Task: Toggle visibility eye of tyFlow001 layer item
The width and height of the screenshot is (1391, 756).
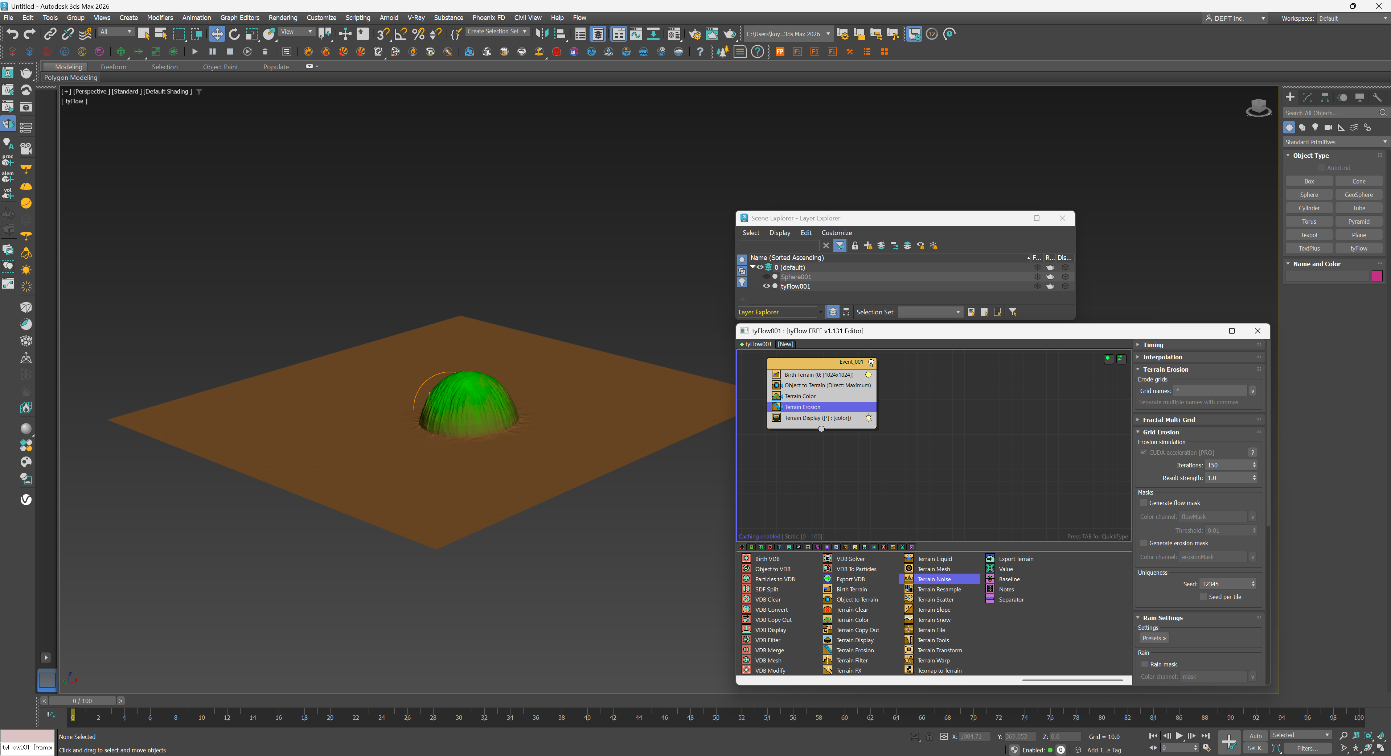Action: tap(766, 286)
